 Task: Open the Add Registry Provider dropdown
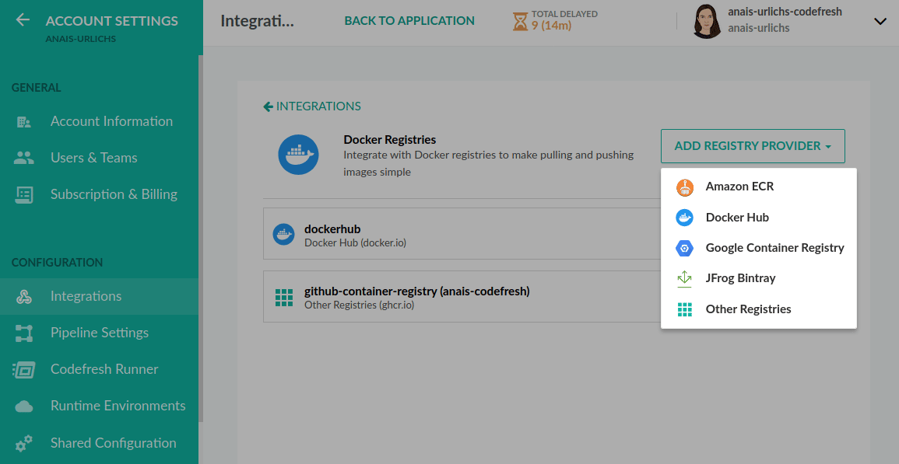tap(752, 146)
